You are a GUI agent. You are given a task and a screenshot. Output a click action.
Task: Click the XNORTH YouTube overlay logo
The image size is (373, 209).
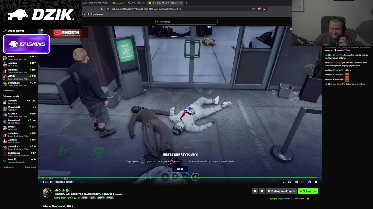tap(67, 32)
